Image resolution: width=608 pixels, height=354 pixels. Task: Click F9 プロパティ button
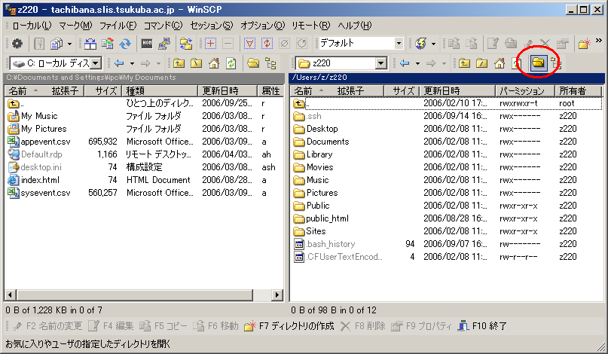coord(421,326)
